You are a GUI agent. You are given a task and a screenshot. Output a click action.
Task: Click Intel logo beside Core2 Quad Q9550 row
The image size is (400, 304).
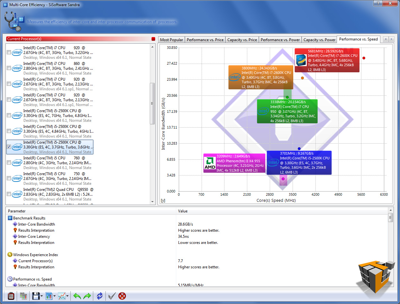point(17,194)
